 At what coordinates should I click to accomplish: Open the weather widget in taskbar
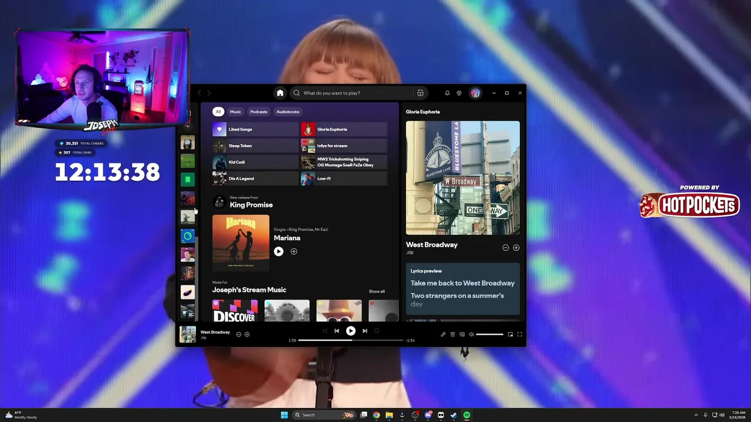(22, 415)
